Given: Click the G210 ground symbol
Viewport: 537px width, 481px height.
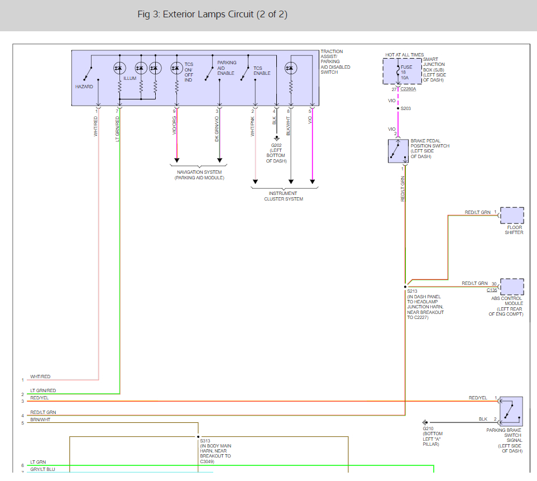Looking at the screenshot, I should 425,422.
